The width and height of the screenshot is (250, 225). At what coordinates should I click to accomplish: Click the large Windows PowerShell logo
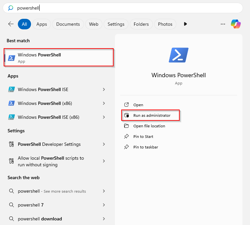(x=179, y=55)
